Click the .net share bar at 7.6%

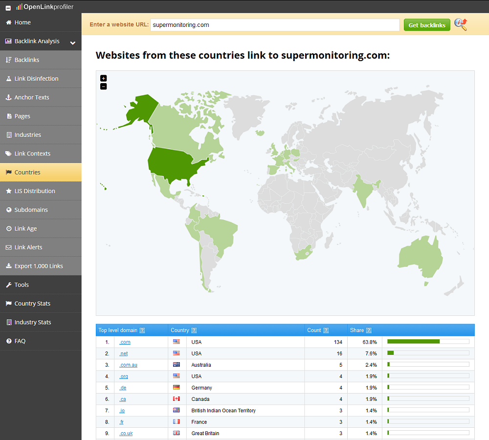(x=428, y=353)
